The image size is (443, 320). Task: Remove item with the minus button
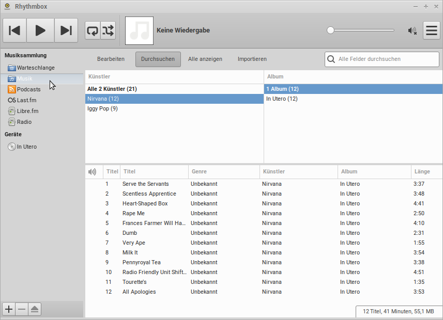22,309
